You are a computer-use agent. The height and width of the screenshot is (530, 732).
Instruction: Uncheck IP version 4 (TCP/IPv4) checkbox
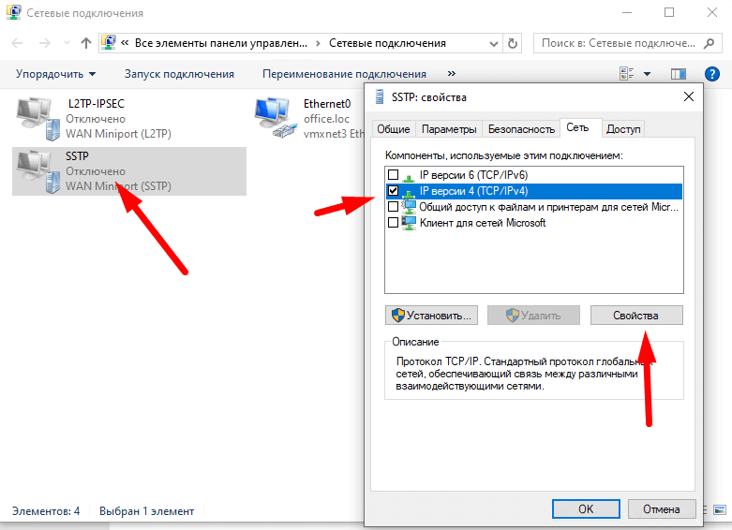coord(393,191)
